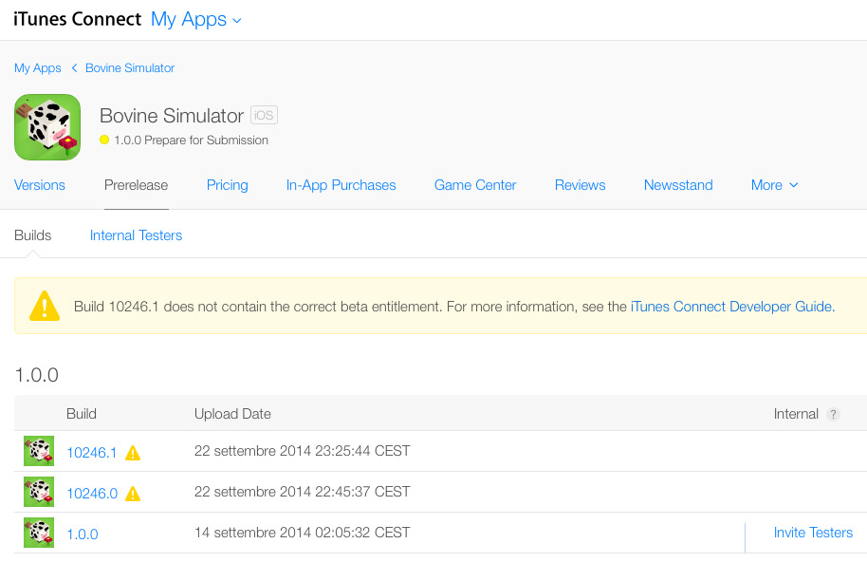Click the thumbnail icon for build 10246.1
The width and height of the screenshot is (867, 581).
[39, 451]
